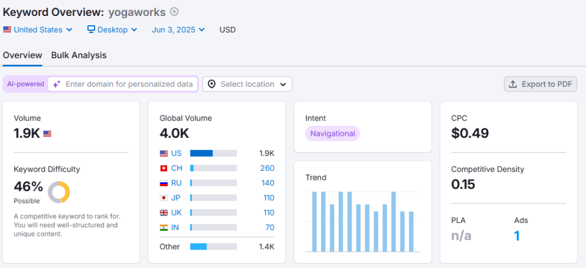This screenshot has height=268, width=586.
Task: Click the desktop monitor icon
Action: (91, 30)
